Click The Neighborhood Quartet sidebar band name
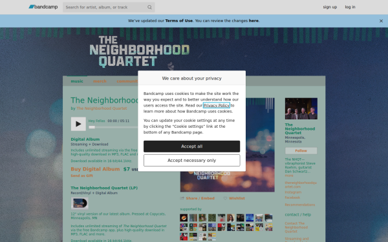This screenshot has width=388, height=242. pos(300,129)
